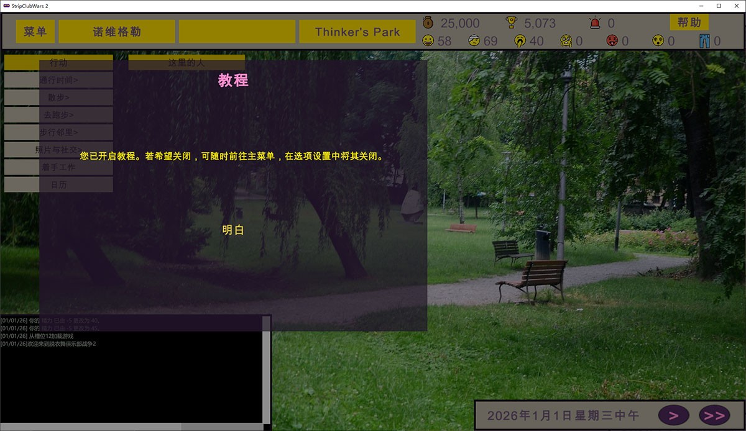
Task: Click 明白 to dismiss the tutorial
Action: tap(233, 230)
